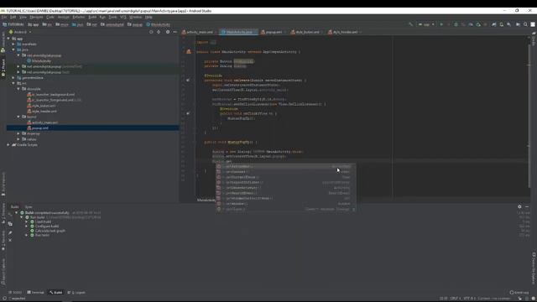Collapse the layout folder
Screen dimensions: 537x302
18,117
